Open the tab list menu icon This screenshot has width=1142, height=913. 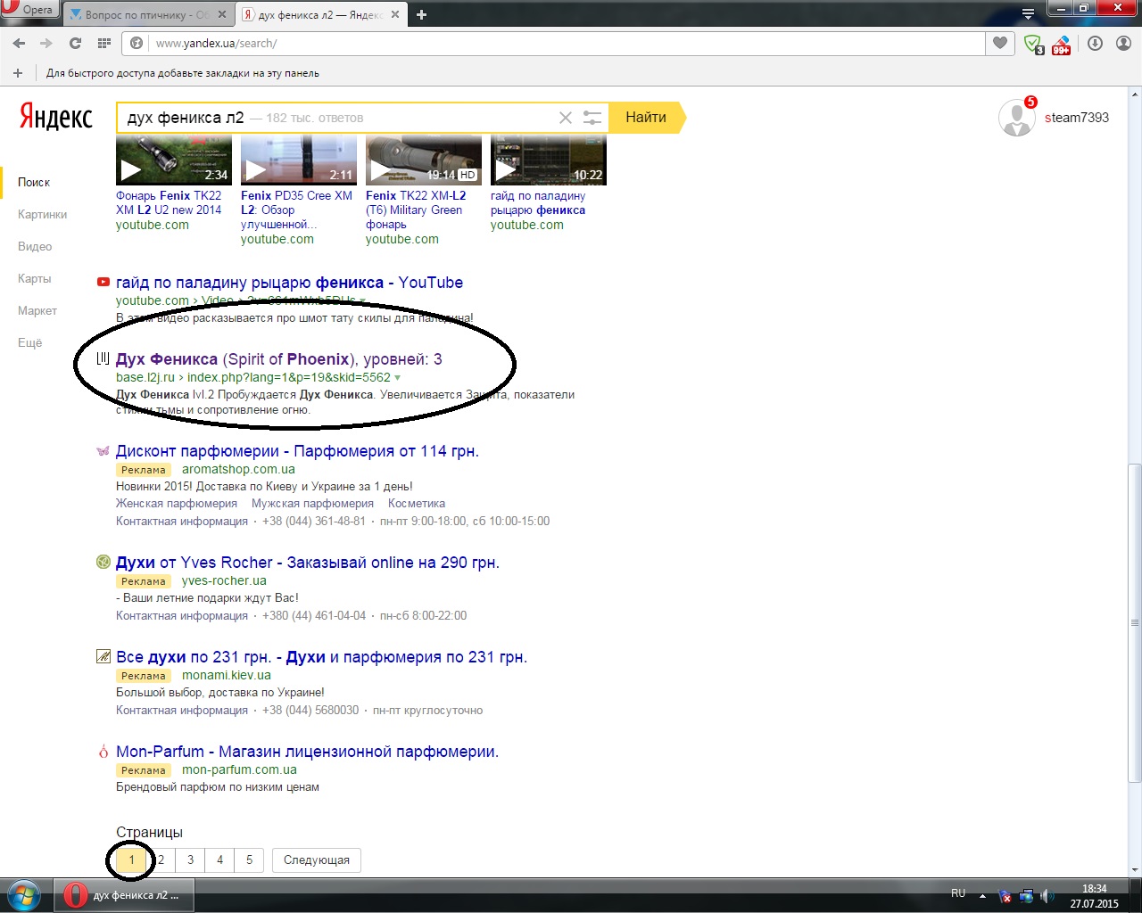click(x=1028, y=14)
